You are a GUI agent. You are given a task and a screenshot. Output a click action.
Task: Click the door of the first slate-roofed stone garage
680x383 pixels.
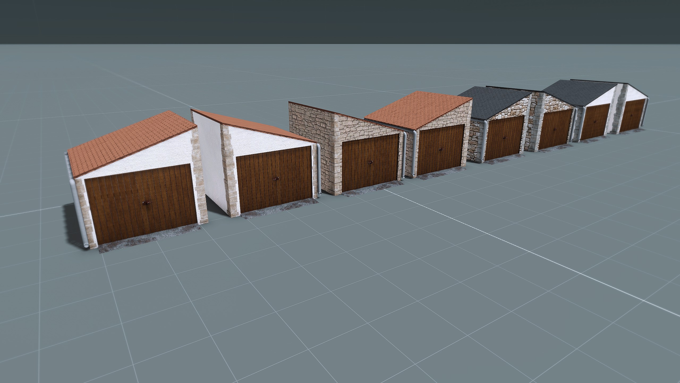[505, 138]
